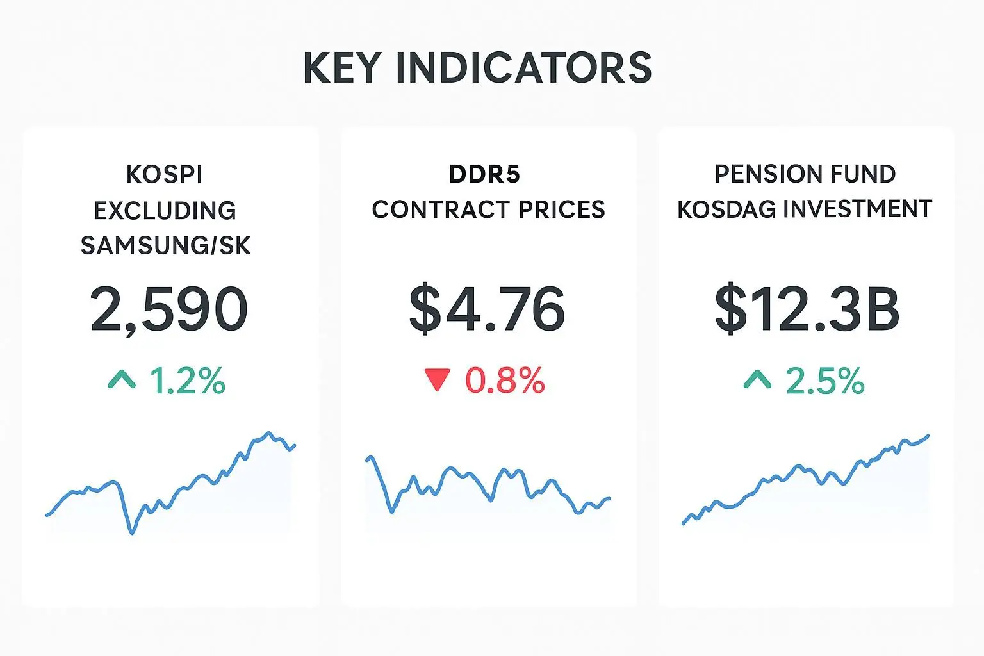984x656 pixels.
Task: Click the red down triangle beside 0.8%
Action: coord(438,379)
